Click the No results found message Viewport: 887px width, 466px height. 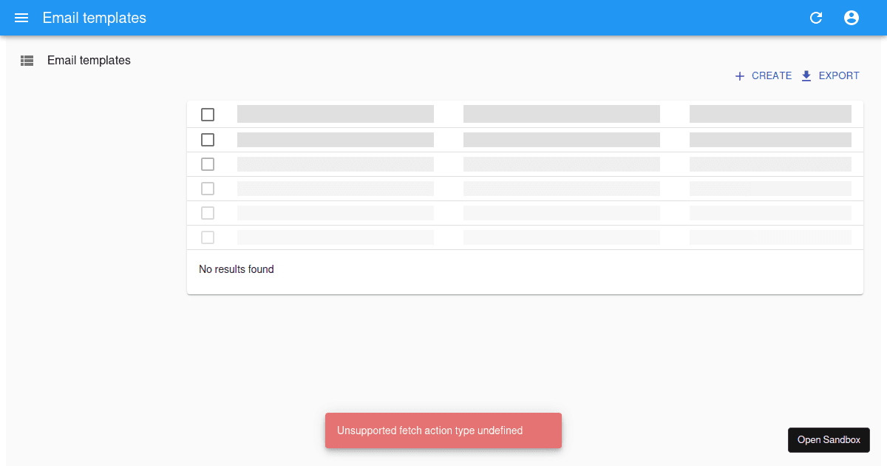(x=237, y=269)
